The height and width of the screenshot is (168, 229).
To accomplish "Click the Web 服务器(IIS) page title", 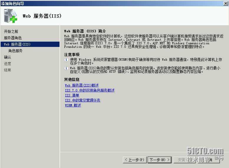I will pos(42,16).
